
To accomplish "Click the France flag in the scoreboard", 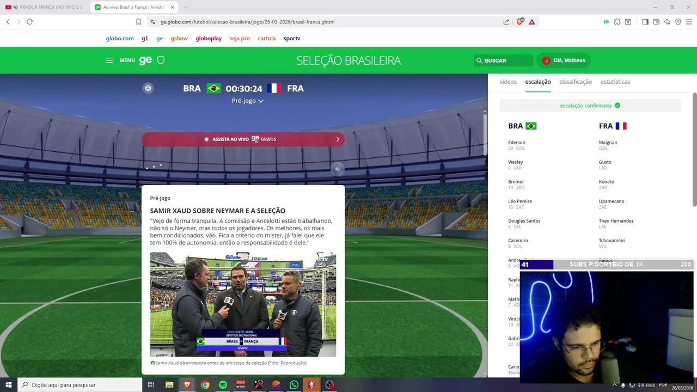I will pyautogui.click(x=274, y=88).
